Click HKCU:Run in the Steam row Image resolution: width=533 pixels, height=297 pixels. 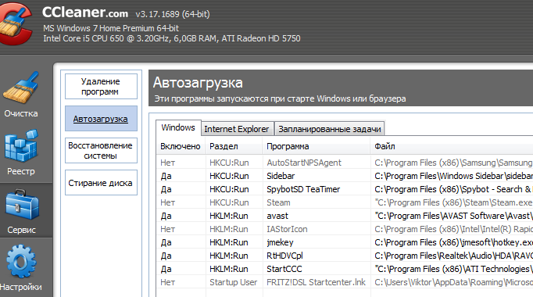click(229, 202)
